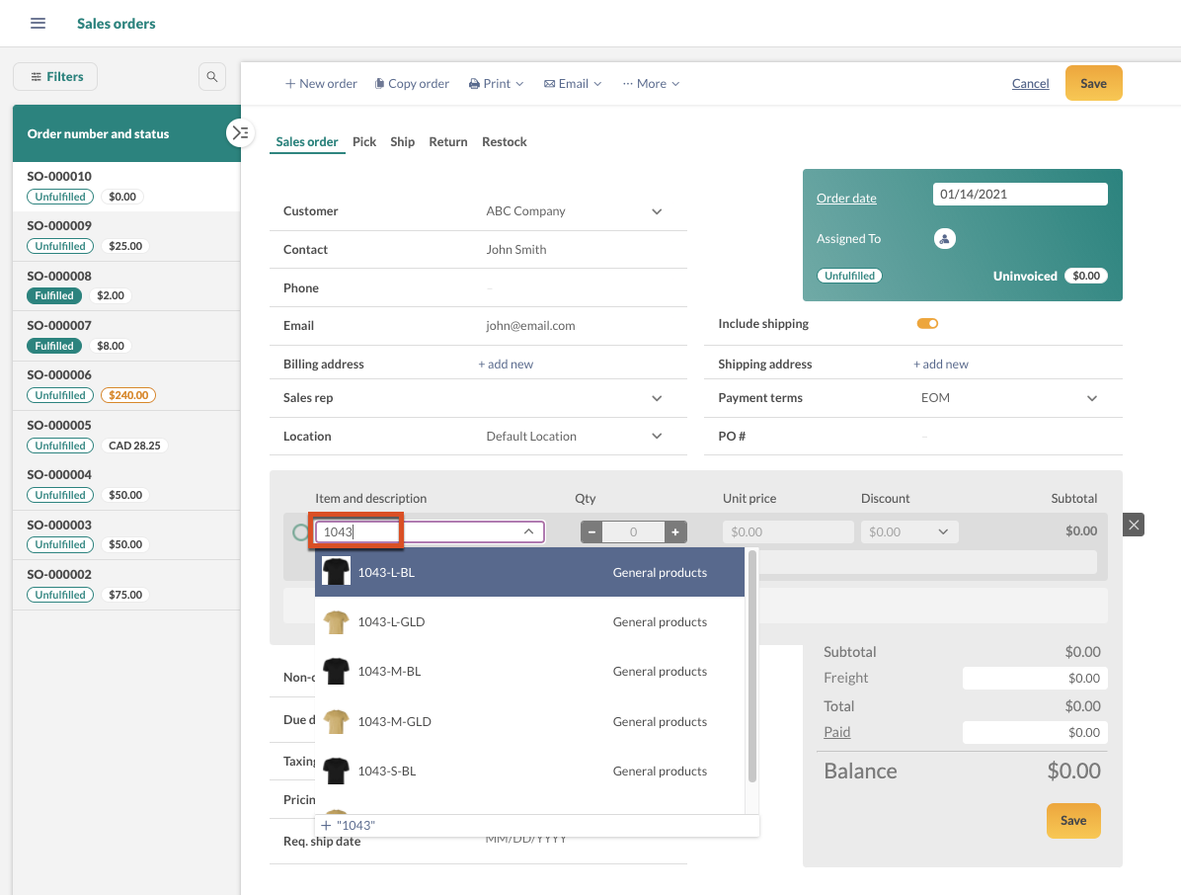
Task: Open the Email toolbar menu
Action: [573, 84]
